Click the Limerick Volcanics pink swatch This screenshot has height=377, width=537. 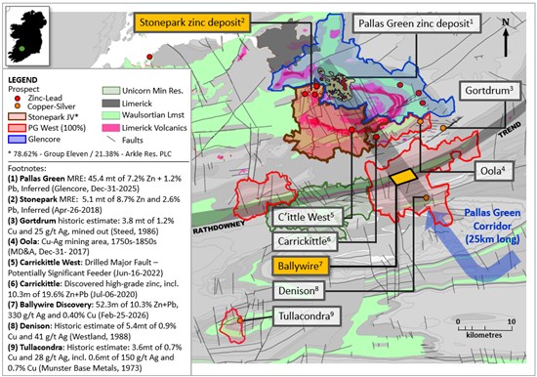pos(110,128)
